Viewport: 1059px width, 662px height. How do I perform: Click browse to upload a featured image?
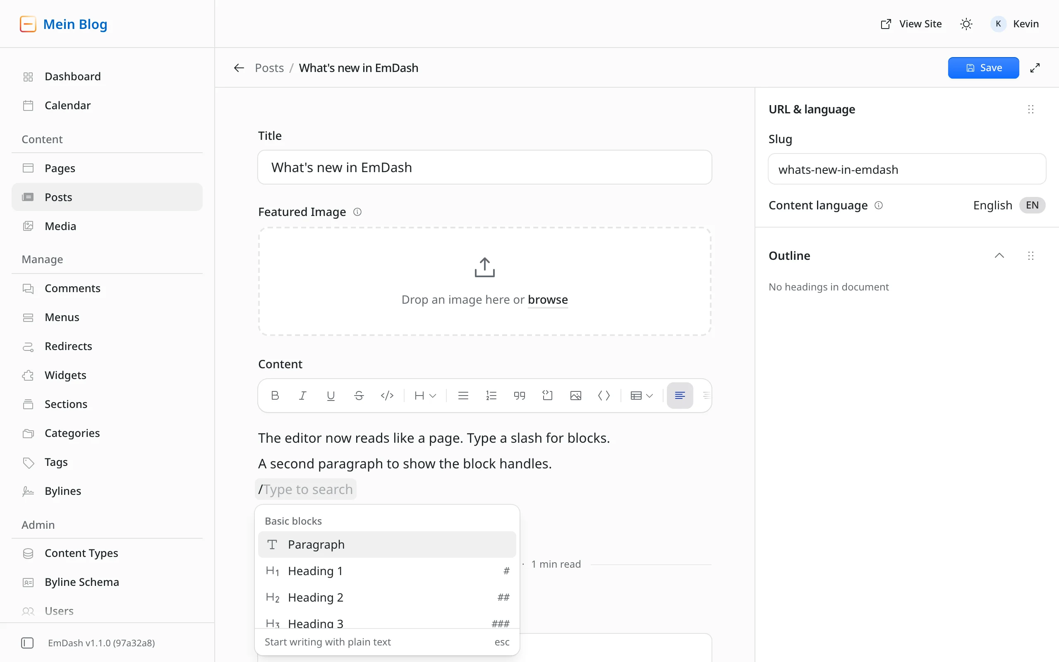(547, 300)
